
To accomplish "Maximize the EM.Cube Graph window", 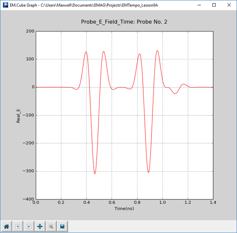I will tap(214, 5).
